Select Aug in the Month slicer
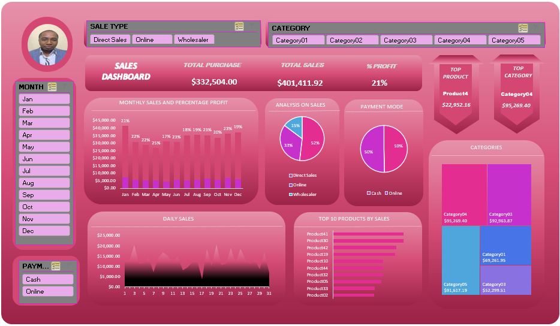 pyautogui.click(x=44, y=183)
